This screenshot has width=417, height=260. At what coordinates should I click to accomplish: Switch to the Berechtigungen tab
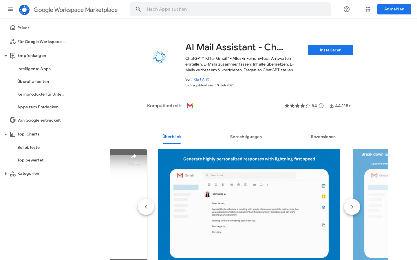coord(246,137)
